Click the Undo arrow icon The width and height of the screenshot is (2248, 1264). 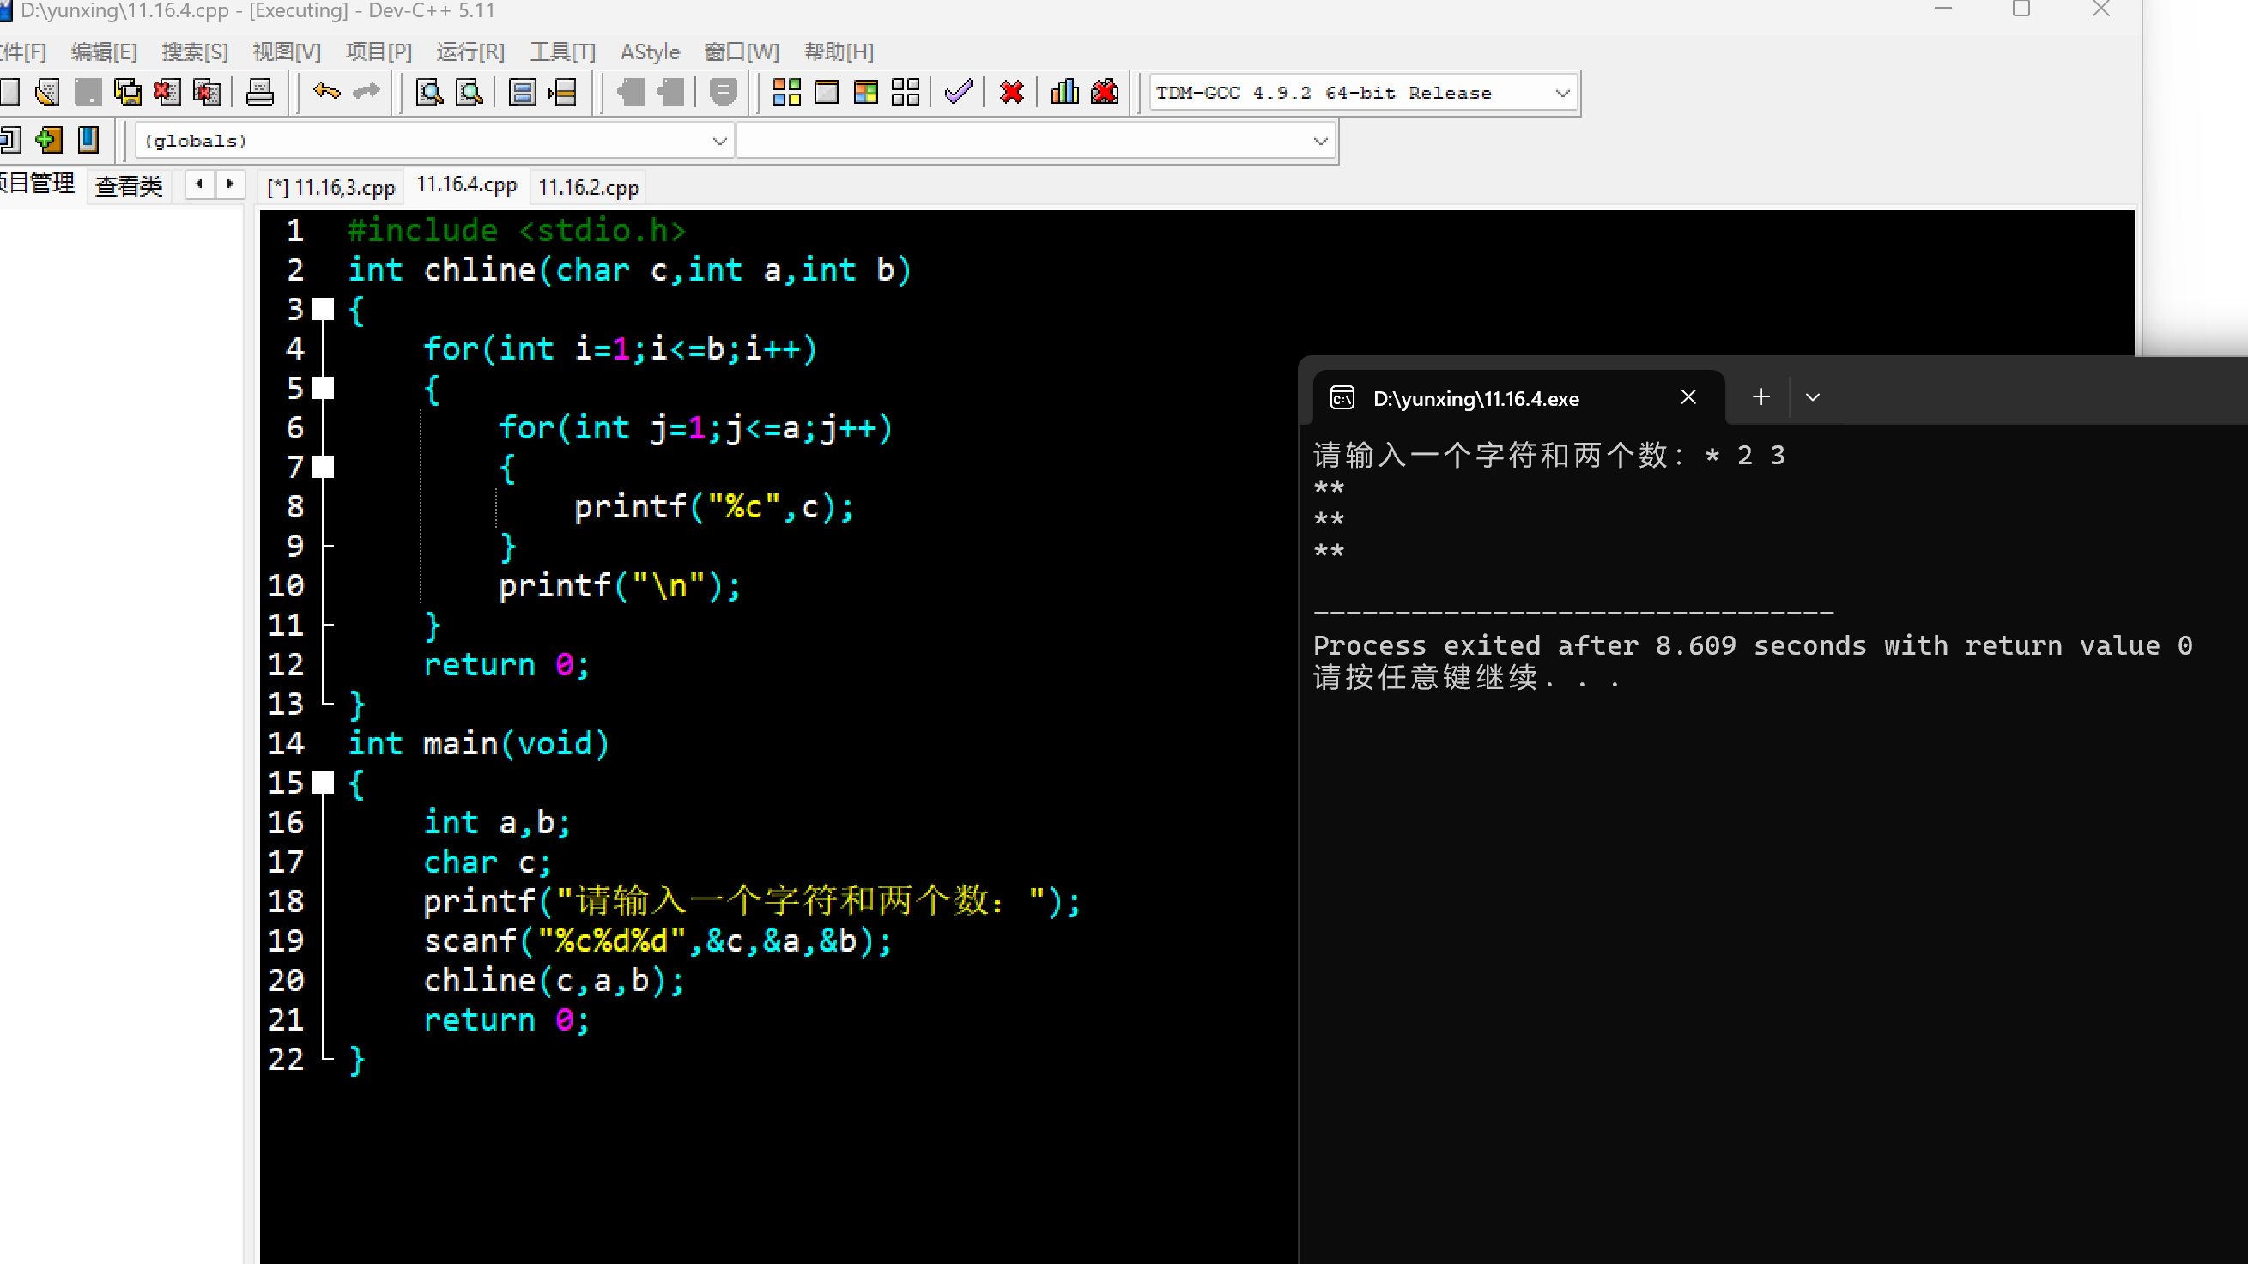[326, 92]
